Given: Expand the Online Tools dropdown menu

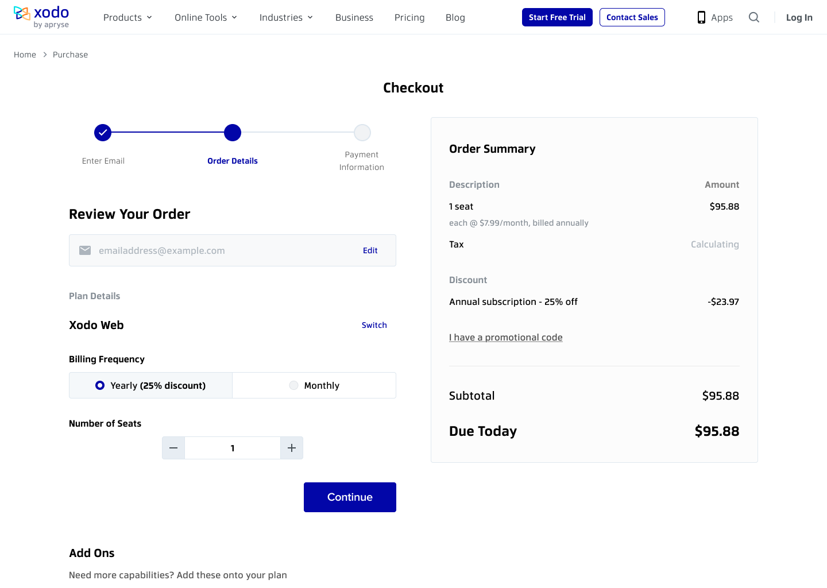Looking at the screenshot, I should click(x=206, y=17).
